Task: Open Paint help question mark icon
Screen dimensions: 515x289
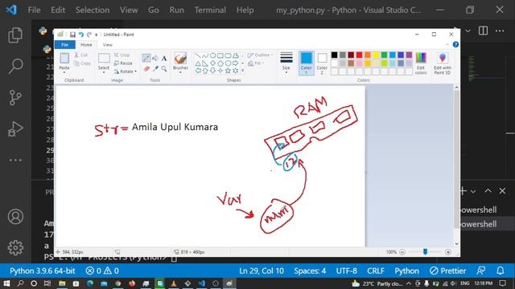Action: (x=455, y=45)
